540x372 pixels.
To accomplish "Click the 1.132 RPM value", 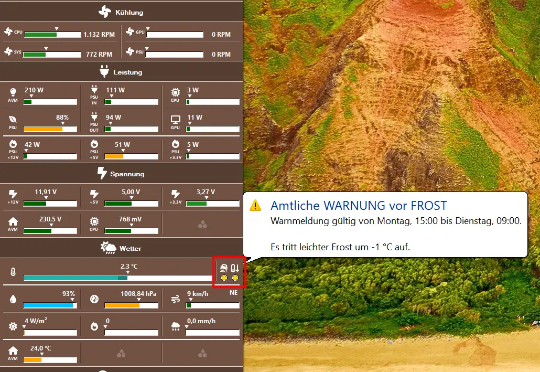I will (x=99, y=35).
